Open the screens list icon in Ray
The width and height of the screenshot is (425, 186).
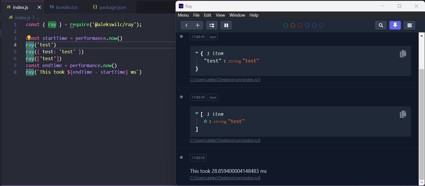tap(212, 25)
